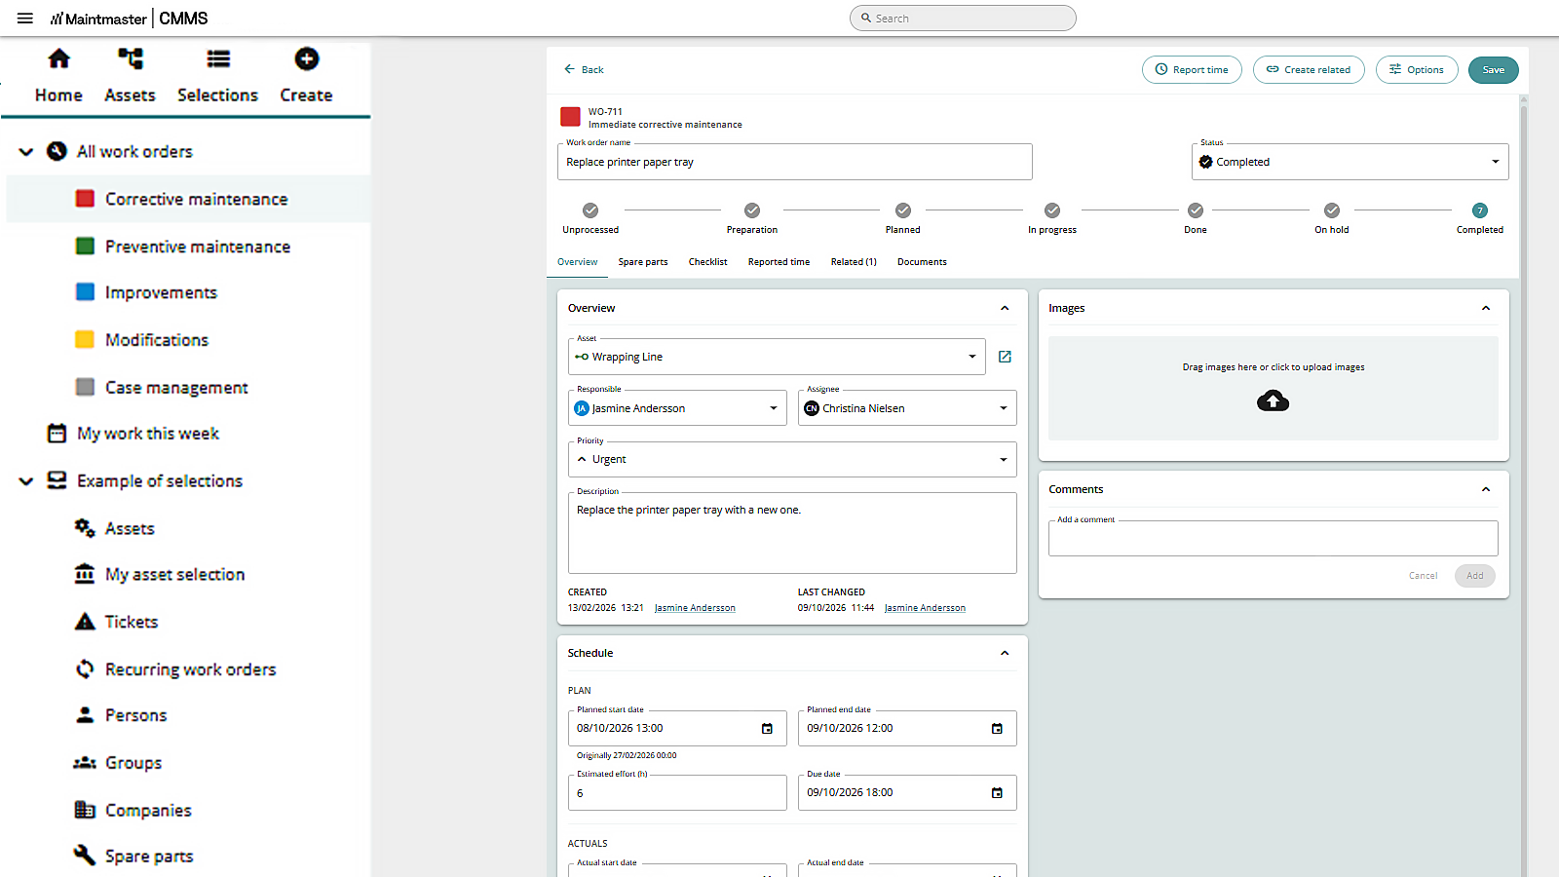Select Planned workflow step
The image size is (1559, 877).
pos(903,219)
